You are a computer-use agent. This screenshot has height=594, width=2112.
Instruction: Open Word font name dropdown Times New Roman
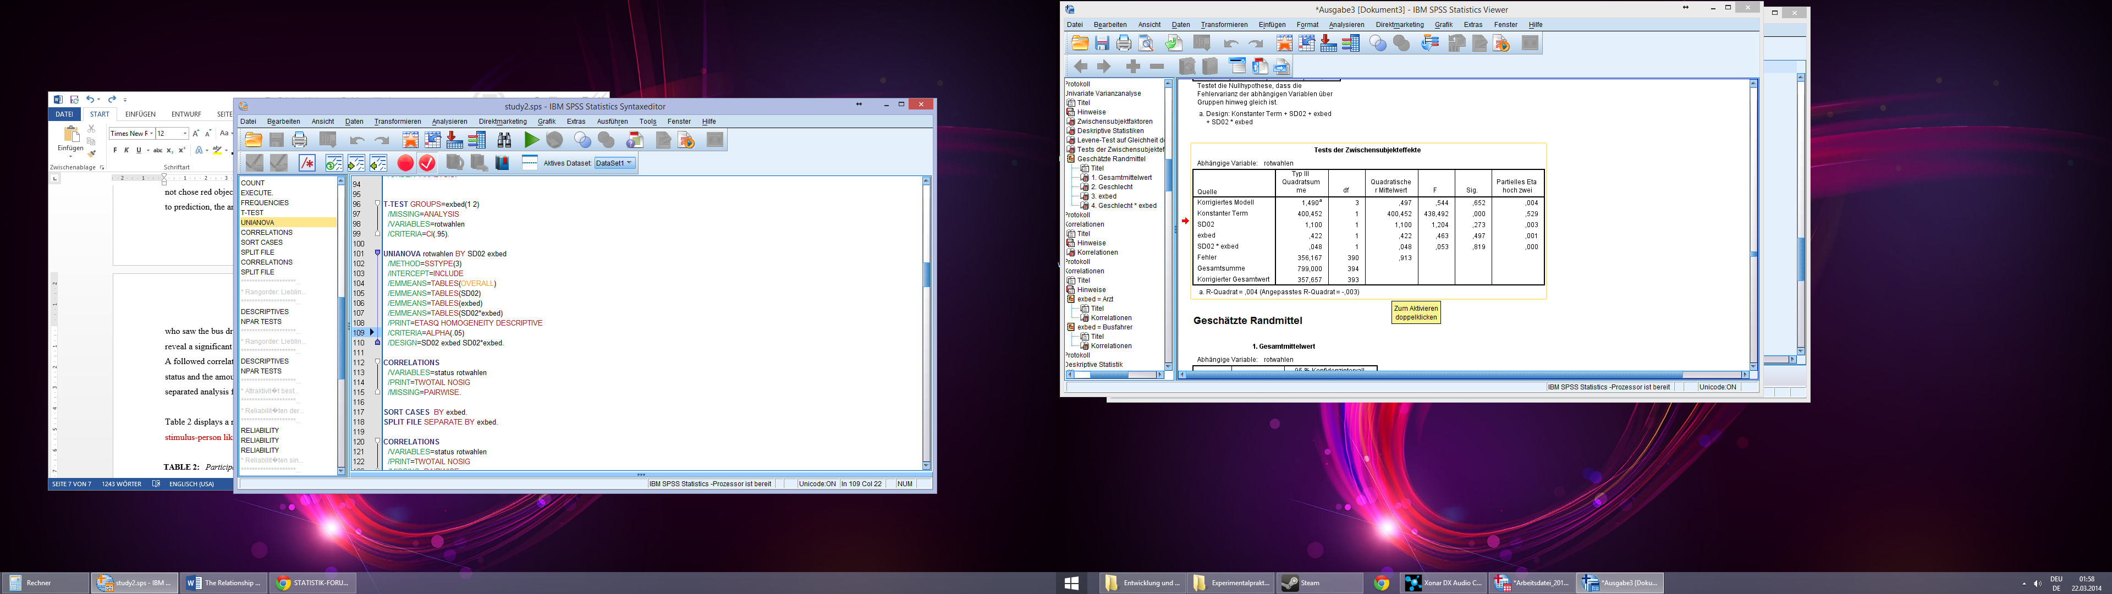tap(152, 134)
